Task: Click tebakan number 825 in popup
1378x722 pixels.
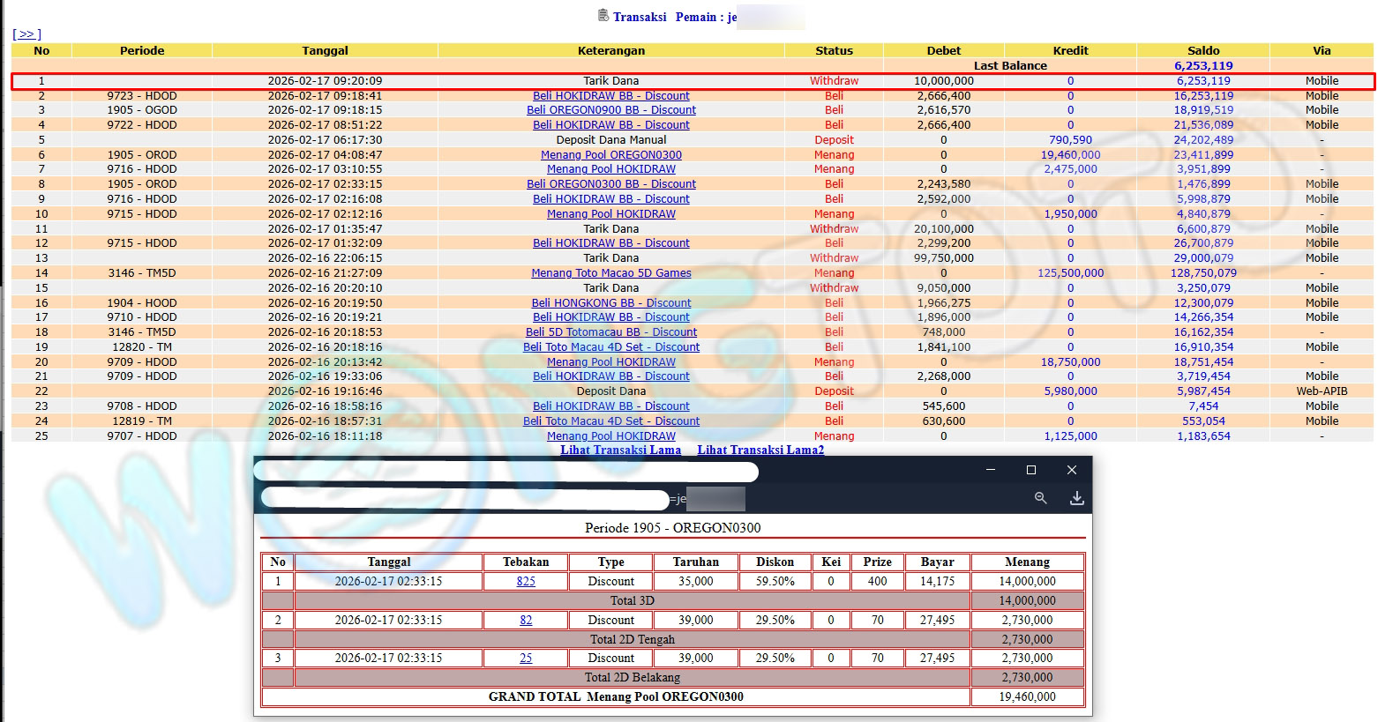Action: coord(526,582)
